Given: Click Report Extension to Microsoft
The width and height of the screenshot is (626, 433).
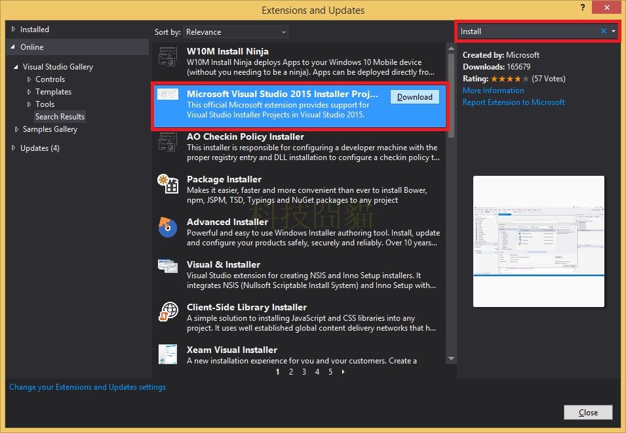Looking at the screenshot, I should pos(515,102).
